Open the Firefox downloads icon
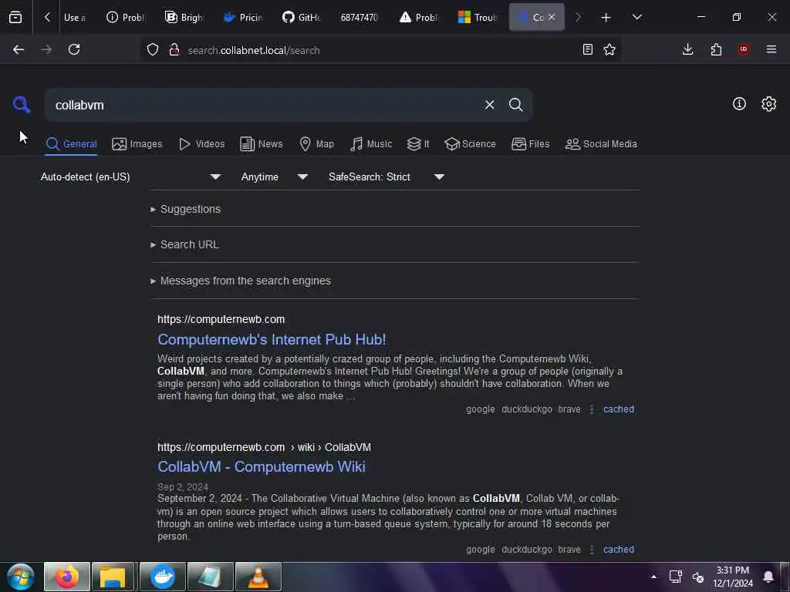 click(x=687, y=49)
